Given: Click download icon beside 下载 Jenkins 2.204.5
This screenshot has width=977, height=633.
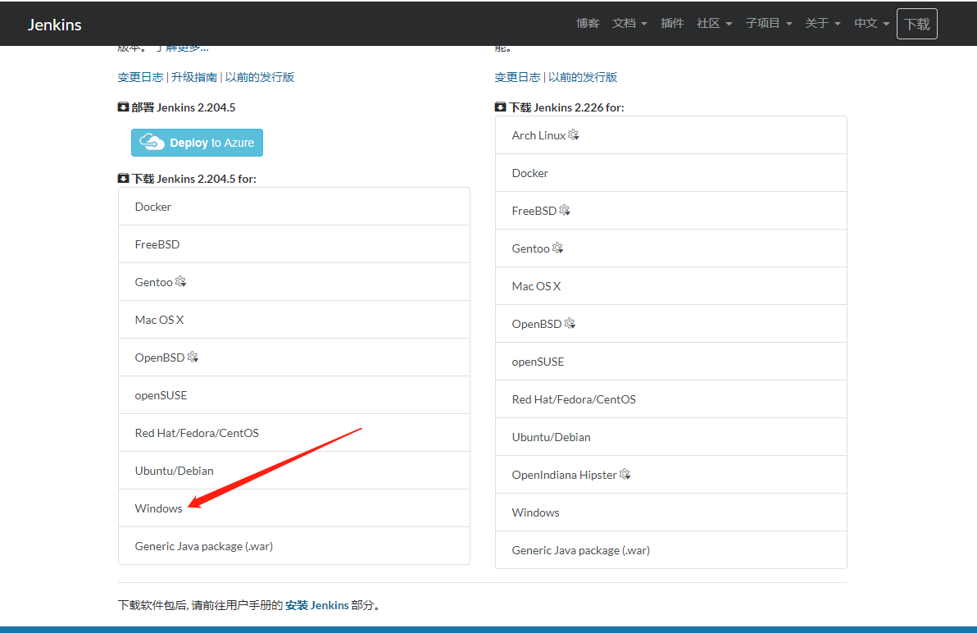Looking at the screenshot, I should [124, 179].
